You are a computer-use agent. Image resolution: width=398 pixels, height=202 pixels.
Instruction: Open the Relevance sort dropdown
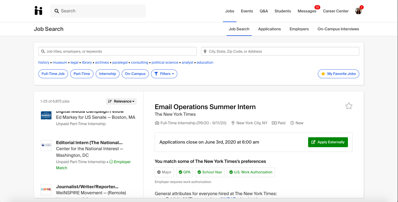pyautogui.click(x=121, y=101)
